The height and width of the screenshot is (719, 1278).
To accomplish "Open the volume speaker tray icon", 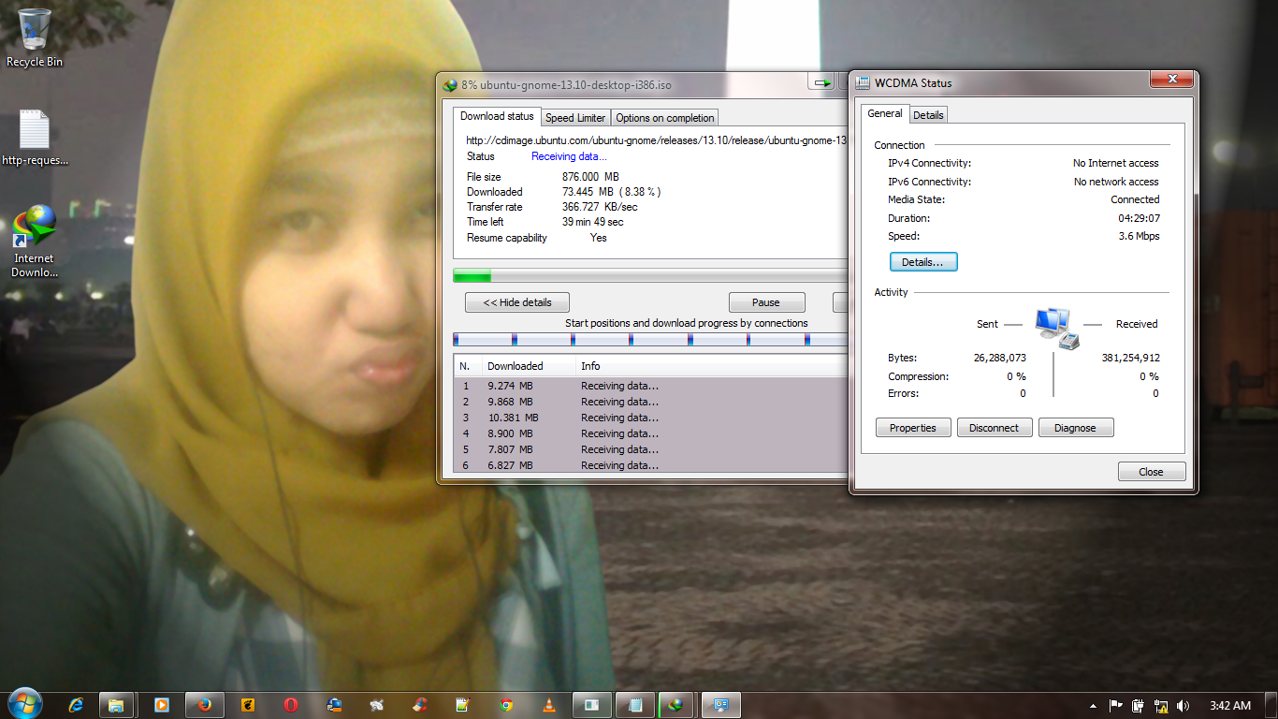I will [1184, 706].
